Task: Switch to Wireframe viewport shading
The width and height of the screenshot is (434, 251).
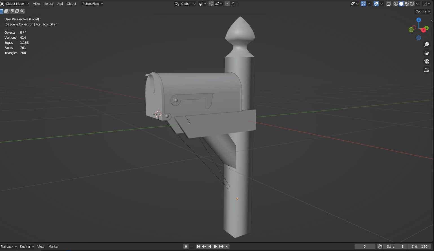Action: click(x=396, y=3)
